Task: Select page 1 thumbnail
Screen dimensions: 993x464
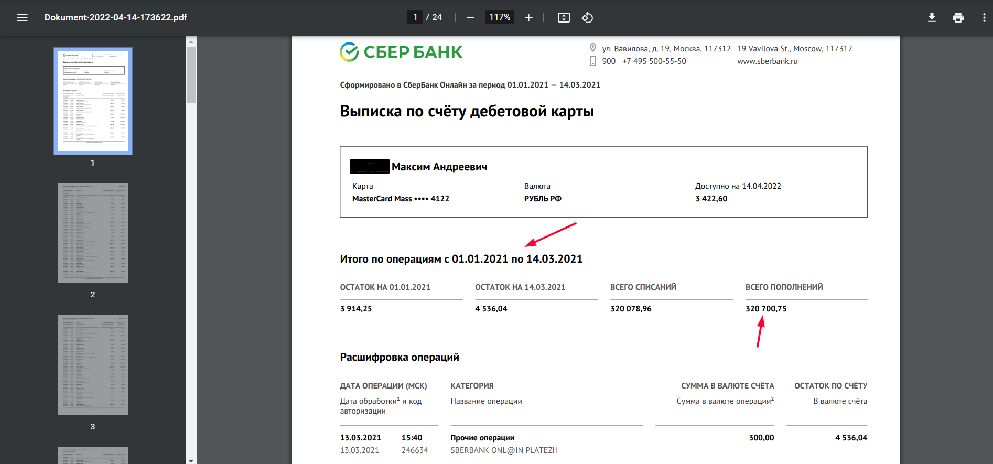Action: [93, 101]
